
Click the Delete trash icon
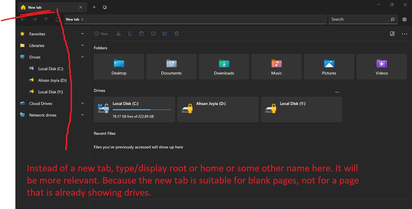(177, 33)
